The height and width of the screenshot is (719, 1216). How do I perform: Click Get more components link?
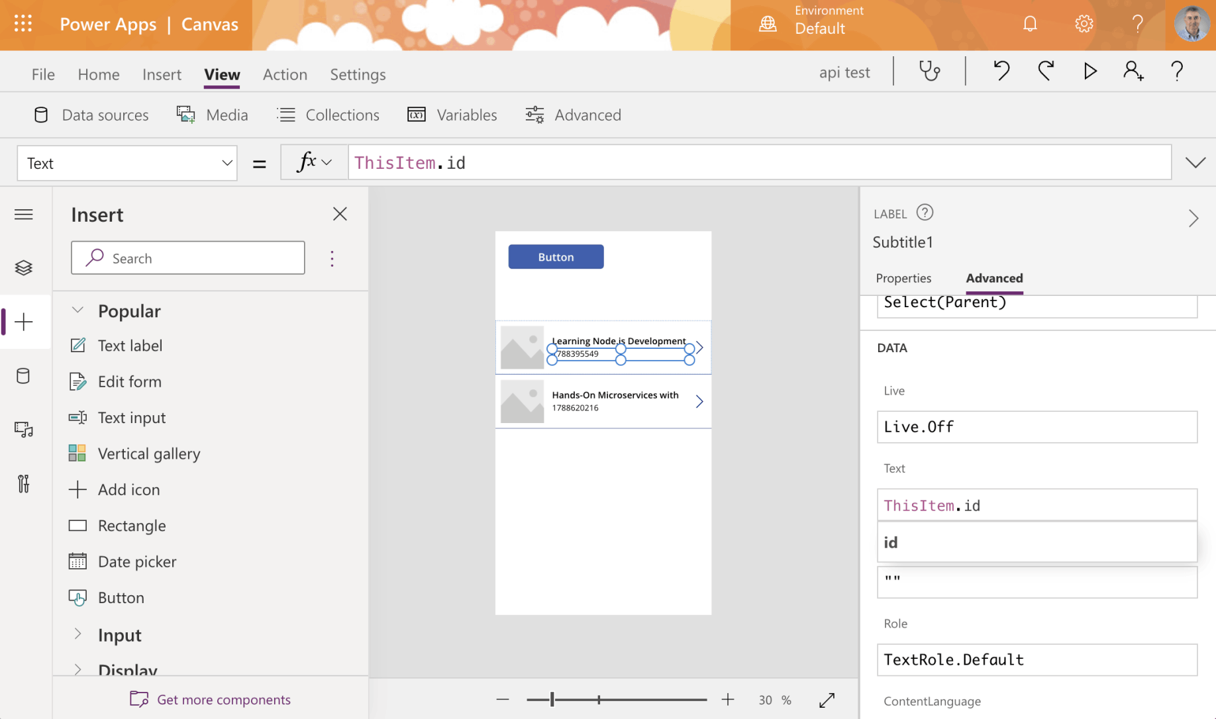click(x=223, y=699)
